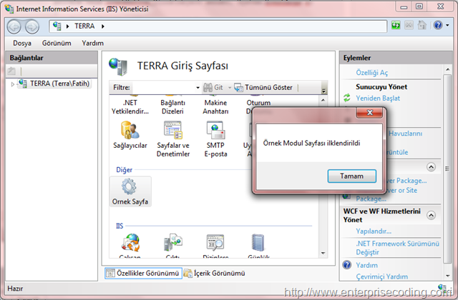
Task: Click feature list scrollbar up arrow
Action: [x=323, y=100]
